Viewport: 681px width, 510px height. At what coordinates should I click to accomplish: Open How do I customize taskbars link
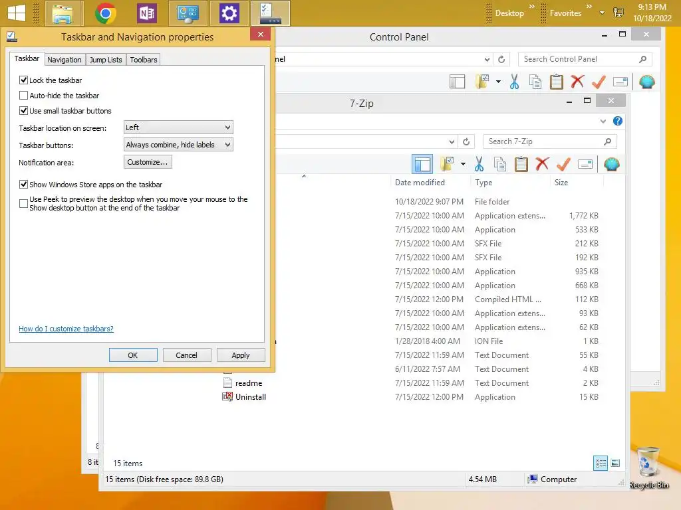pyautogui.click(x=66, y=329)
